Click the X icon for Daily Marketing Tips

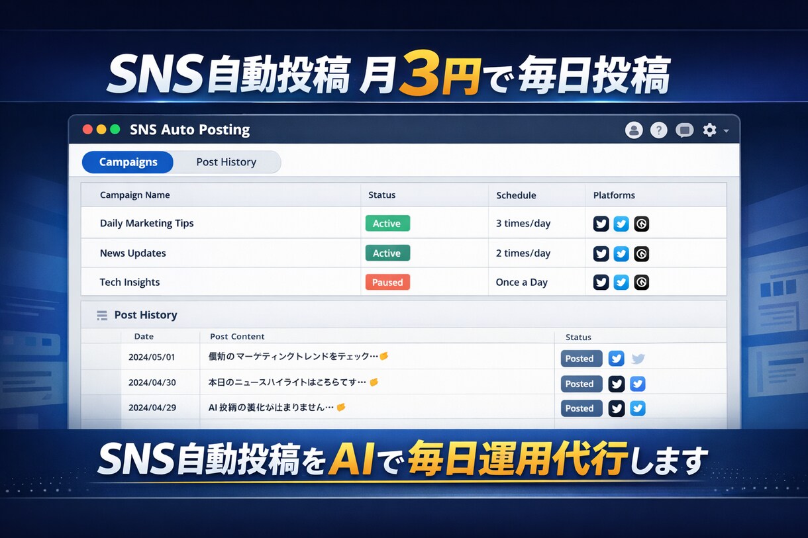[601, 224]
